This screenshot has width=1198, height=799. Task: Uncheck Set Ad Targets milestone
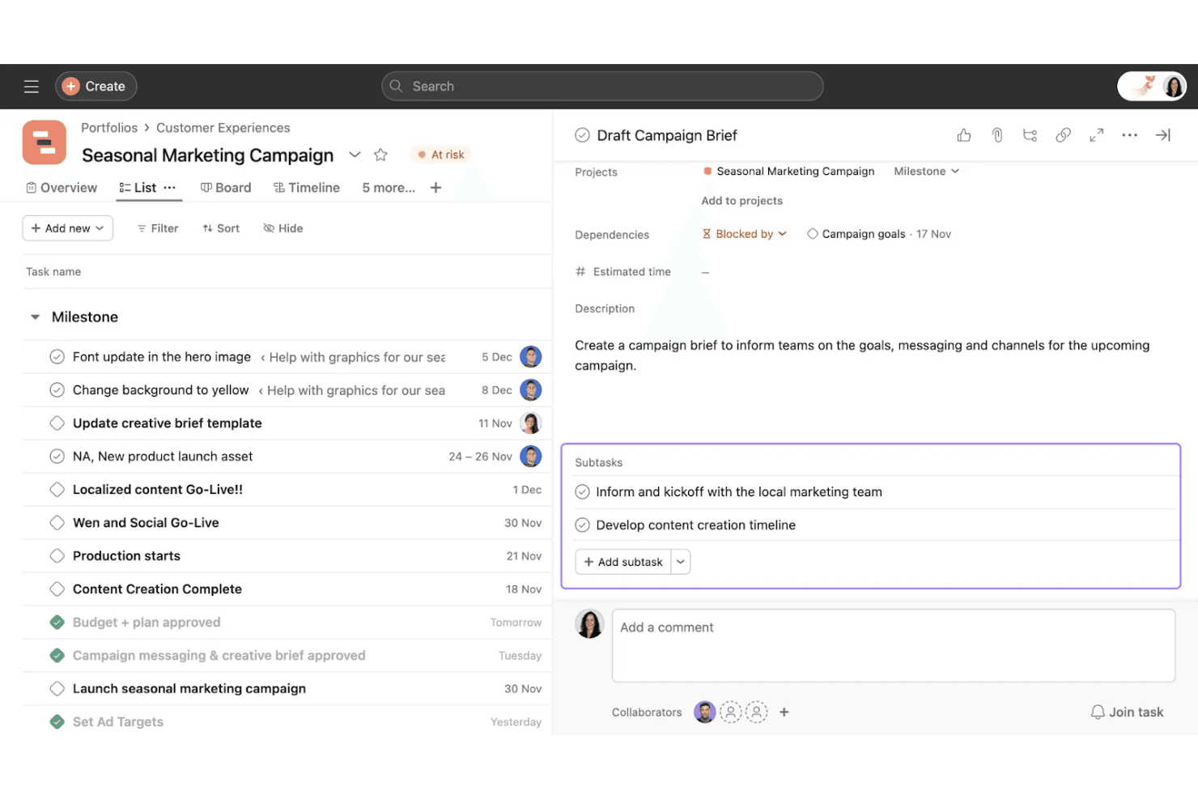tap(57, 722)
